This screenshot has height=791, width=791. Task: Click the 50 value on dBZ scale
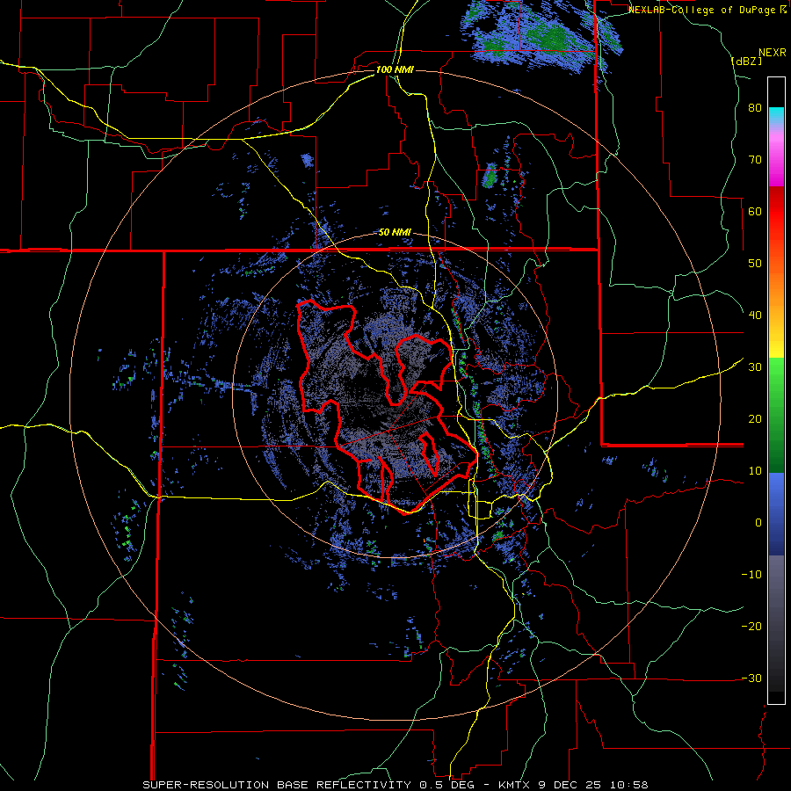point(755,264)
